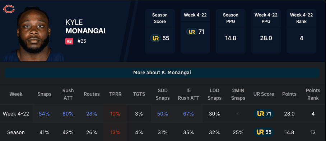Sort by the TPRR column header

click(115, 94)
